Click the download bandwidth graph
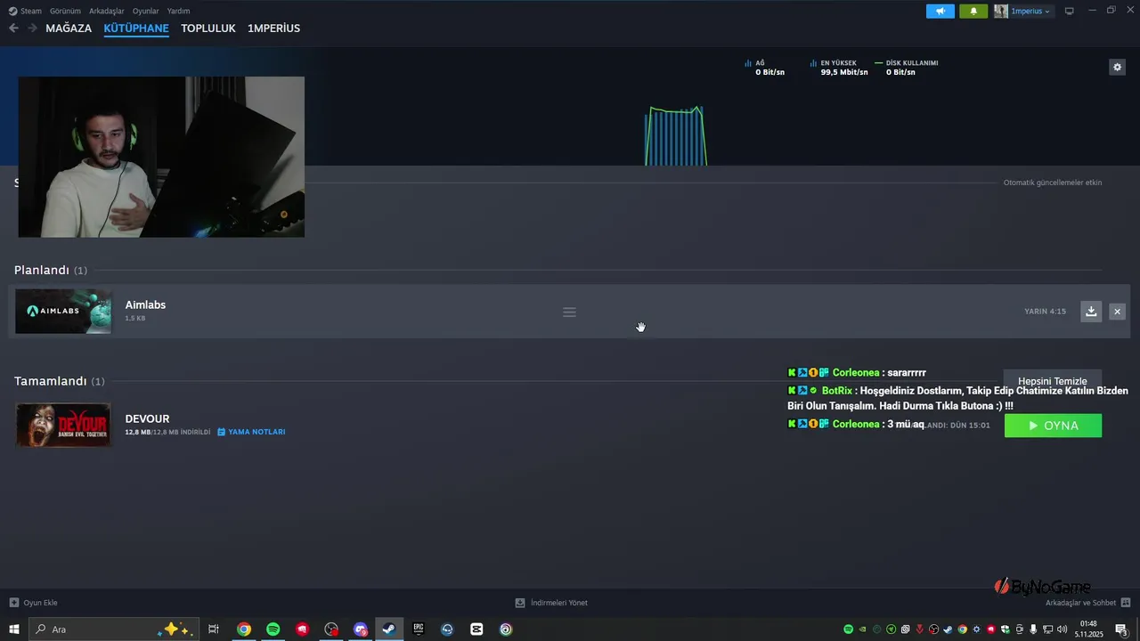The image size is (1140, 641). (x=675, y=135)
